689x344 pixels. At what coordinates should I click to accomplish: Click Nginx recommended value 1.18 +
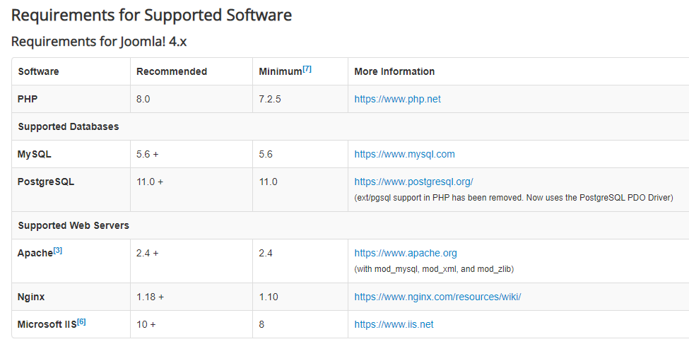point(150,297)
